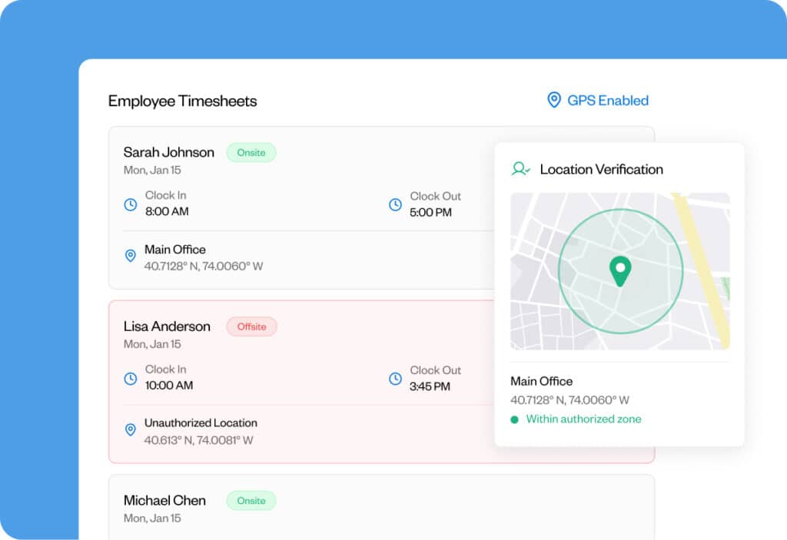
Task: Click Sarah Johnson's Clock Out clock icon
Action: click(x=395, y=204)
